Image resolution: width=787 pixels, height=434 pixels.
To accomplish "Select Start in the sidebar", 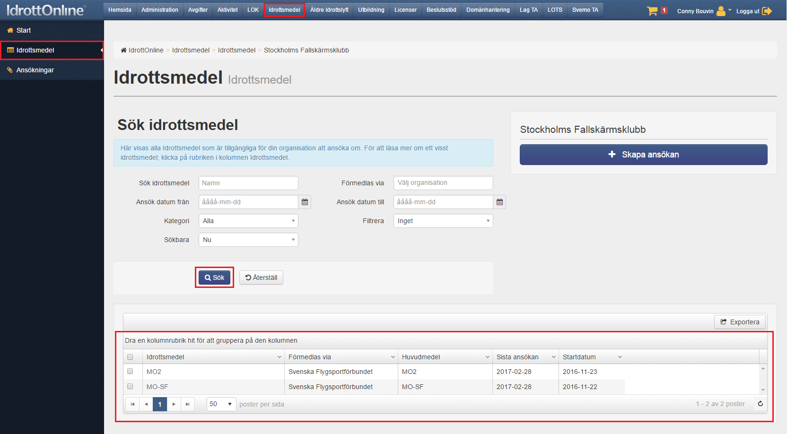I will coord(52,30).
